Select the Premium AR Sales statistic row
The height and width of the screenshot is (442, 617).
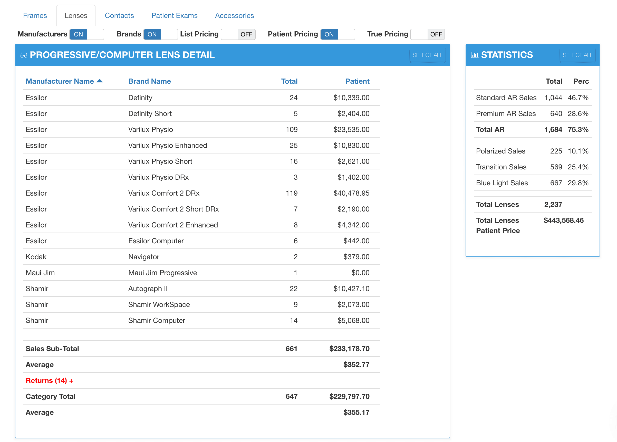[532, 113]
